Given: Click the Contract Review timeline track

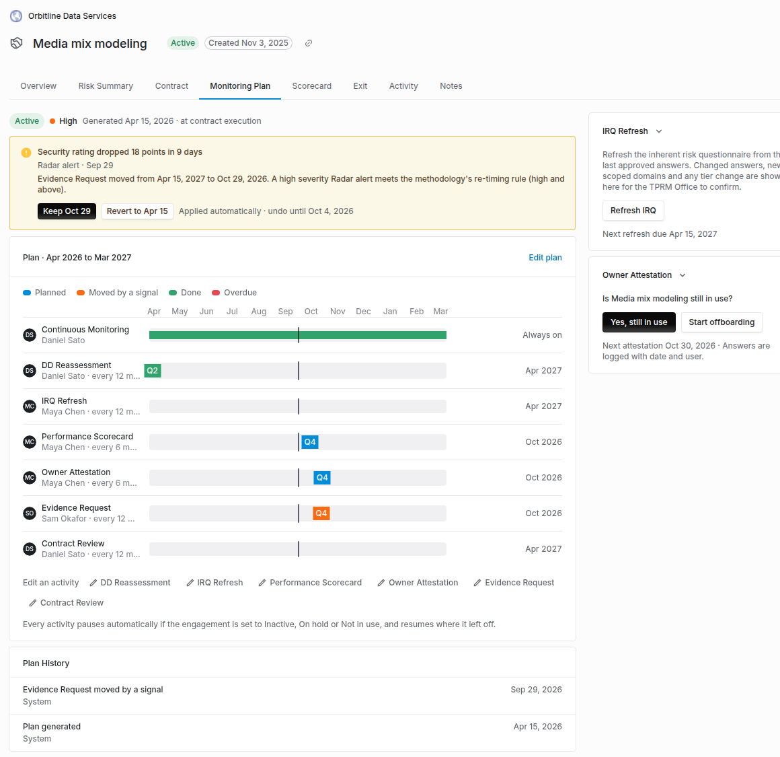Looking at the screenshot, I should click(297, 549).
